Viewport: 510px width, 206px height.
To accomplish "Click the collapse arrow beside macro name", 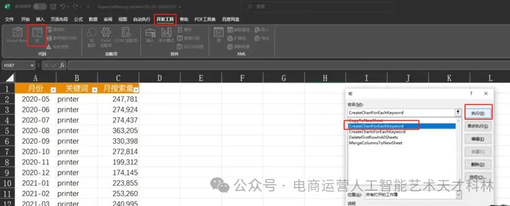I will (458, 112).
